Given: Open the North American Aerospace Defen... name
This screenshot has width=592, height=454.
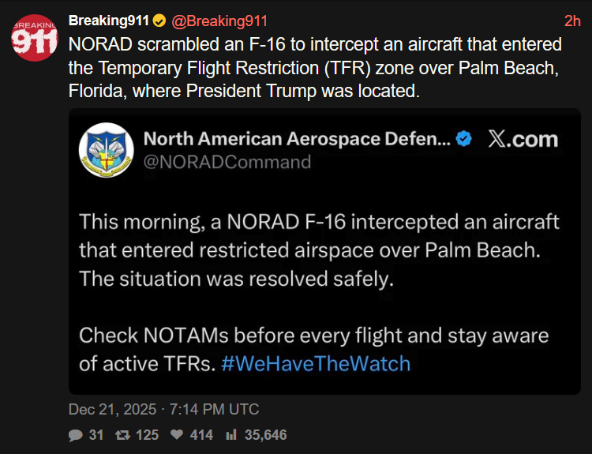Looking at the screenshot, I should [297, 140].
